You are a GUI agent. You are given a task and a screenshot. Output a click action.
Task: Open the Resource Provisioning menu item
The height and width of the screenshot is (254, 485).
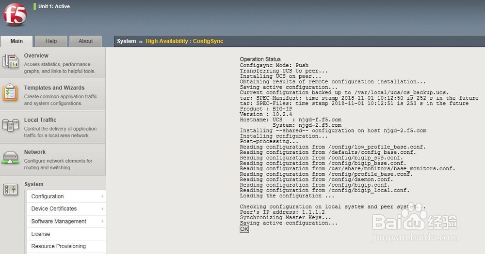pos(66,246)
